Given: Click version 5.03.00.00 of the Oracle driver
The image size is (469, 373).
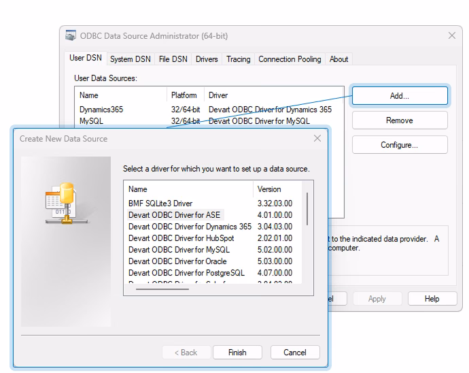Looking at the screenshot, I should (275, 261).
